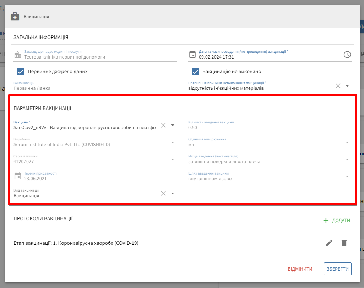Click the expiry date calendar icon

pyautogui.click(x=18, y=176)
